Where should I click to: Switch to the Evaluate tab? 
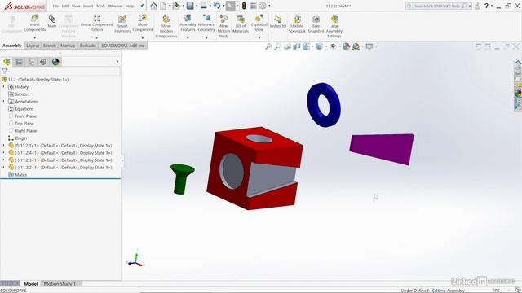point(88,46)
